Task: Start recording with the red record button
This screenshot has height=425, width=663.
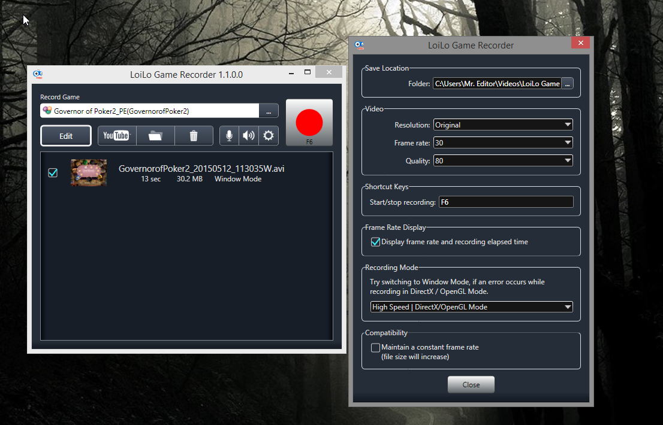Action: (x=309, y=122)
